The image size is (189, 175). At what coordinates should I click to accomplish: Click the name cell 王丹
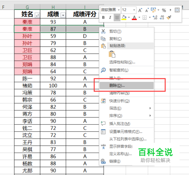[x=27, y=142]
